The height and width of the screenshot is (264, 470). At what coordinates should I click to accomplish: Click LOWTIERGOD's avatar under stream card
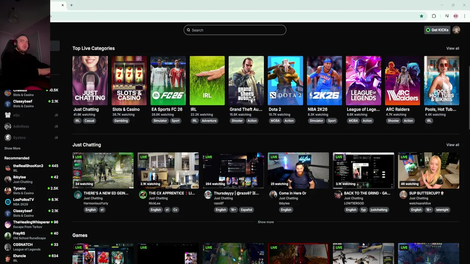(x=338, y=195)
